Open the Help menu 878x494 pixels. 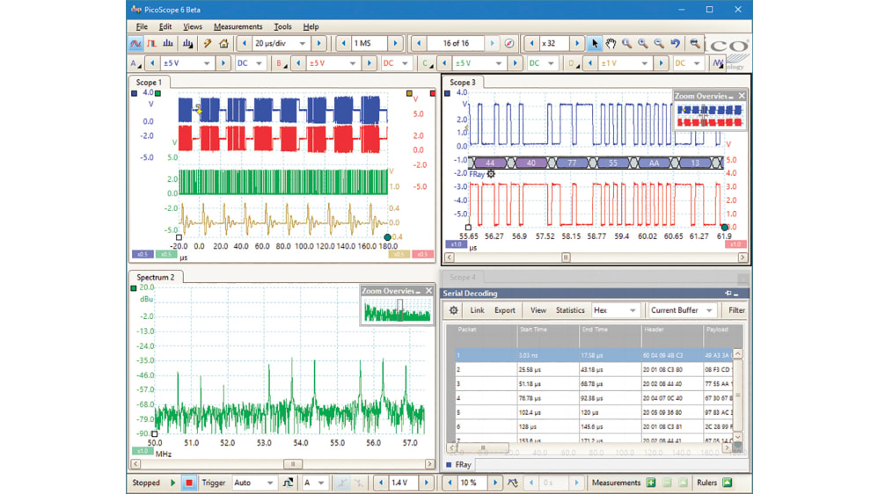pos(311,26)
